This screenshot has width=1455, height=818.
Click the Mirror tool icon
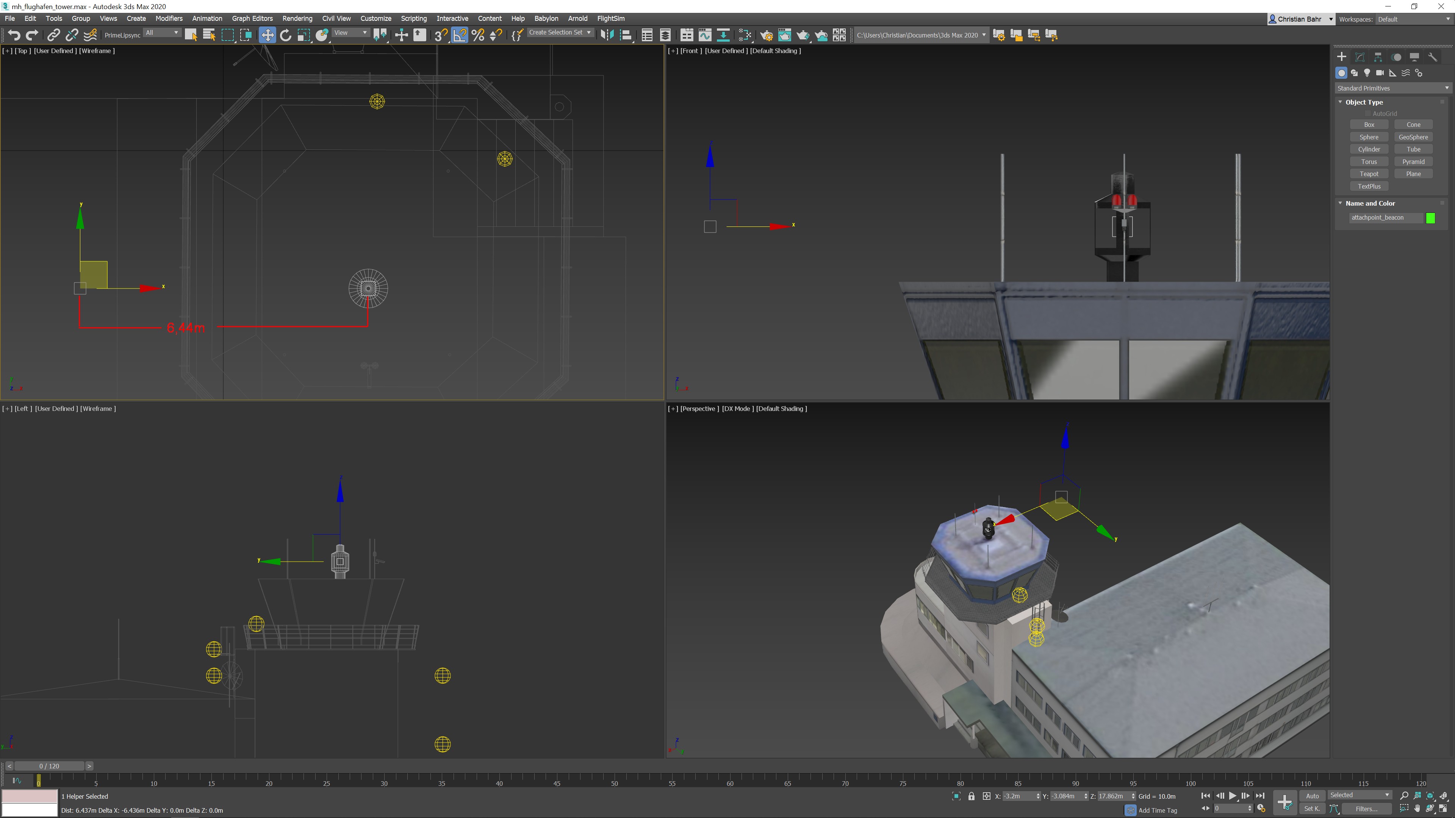click(607, 35)
